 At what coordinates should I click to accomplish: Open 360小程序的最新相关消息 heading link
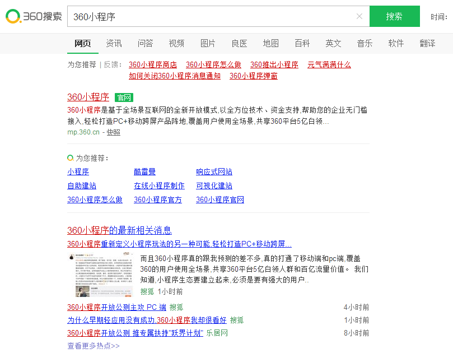coord(120,230)
